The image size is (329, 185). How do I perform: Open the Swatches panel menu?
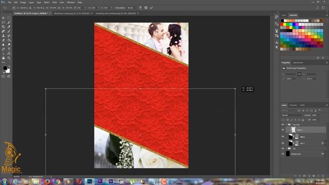click(x=327, y=15)
